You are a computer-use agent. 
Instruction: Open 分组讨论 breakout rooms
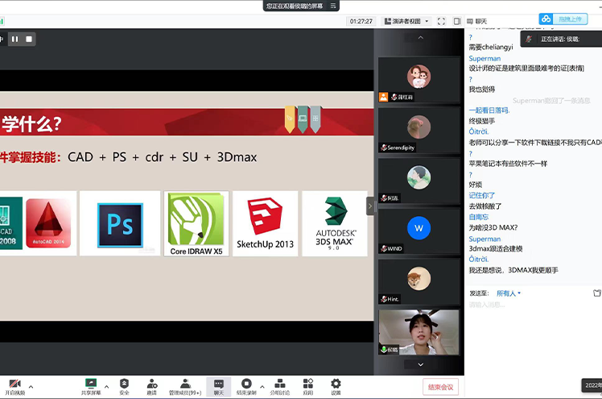tap(280, 387)
